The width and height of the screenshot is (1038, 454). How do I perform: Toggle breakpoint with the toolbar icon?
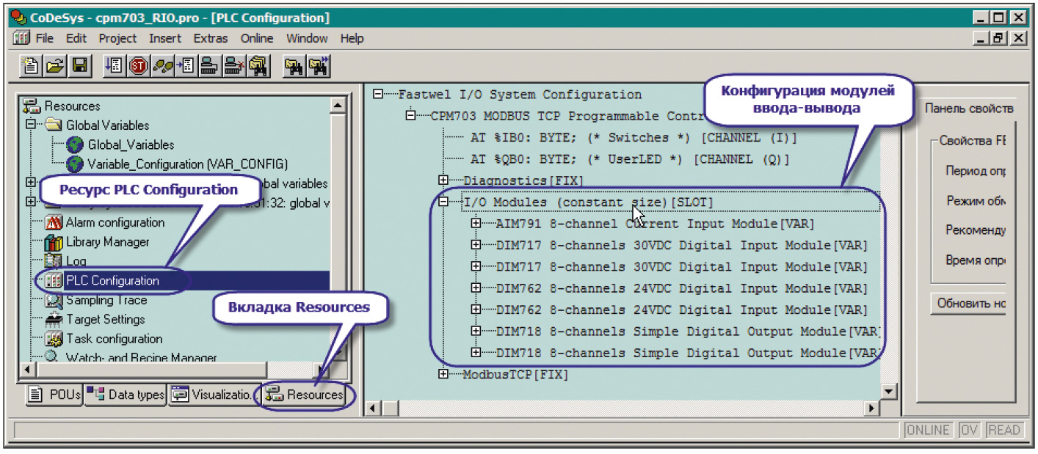[186, 66]
